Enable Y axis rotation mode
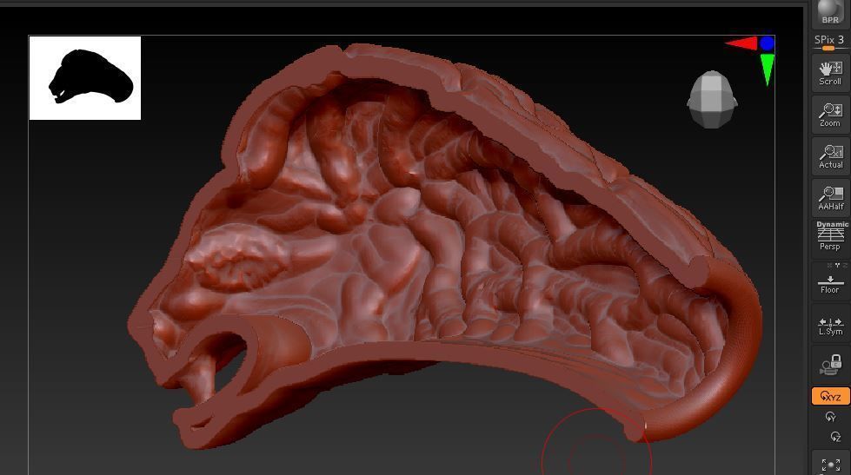This screenshot has width=851, height=475. click(x=830, y=417)
